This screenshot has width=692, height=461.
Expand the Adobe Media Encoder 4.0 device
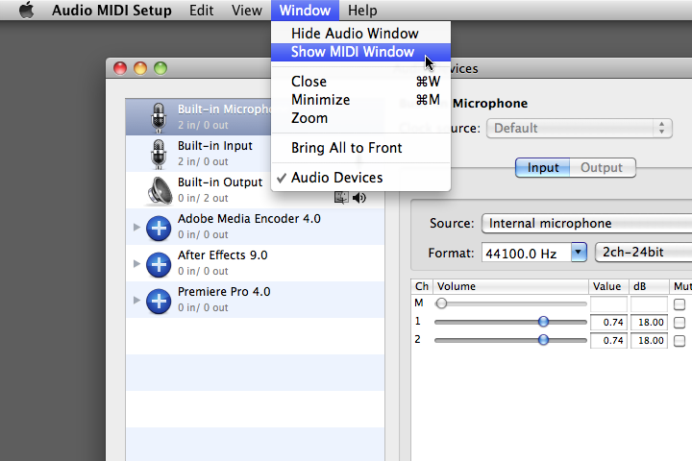click(136, 228)
